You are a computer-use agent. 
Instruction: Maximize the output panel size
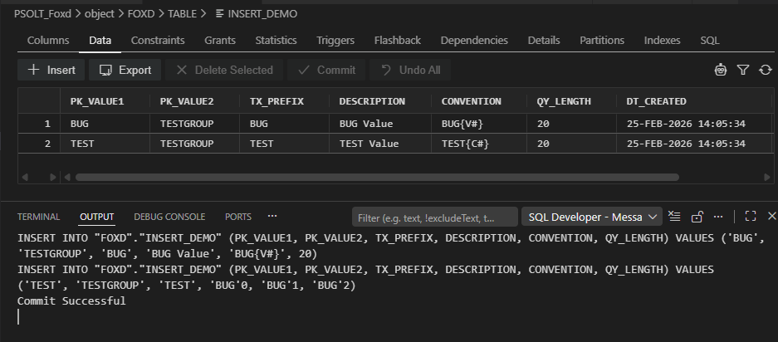pyautogui.click(x=750, y=217)
